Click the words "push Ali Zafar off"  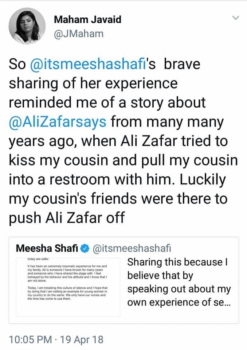(66, 218)
